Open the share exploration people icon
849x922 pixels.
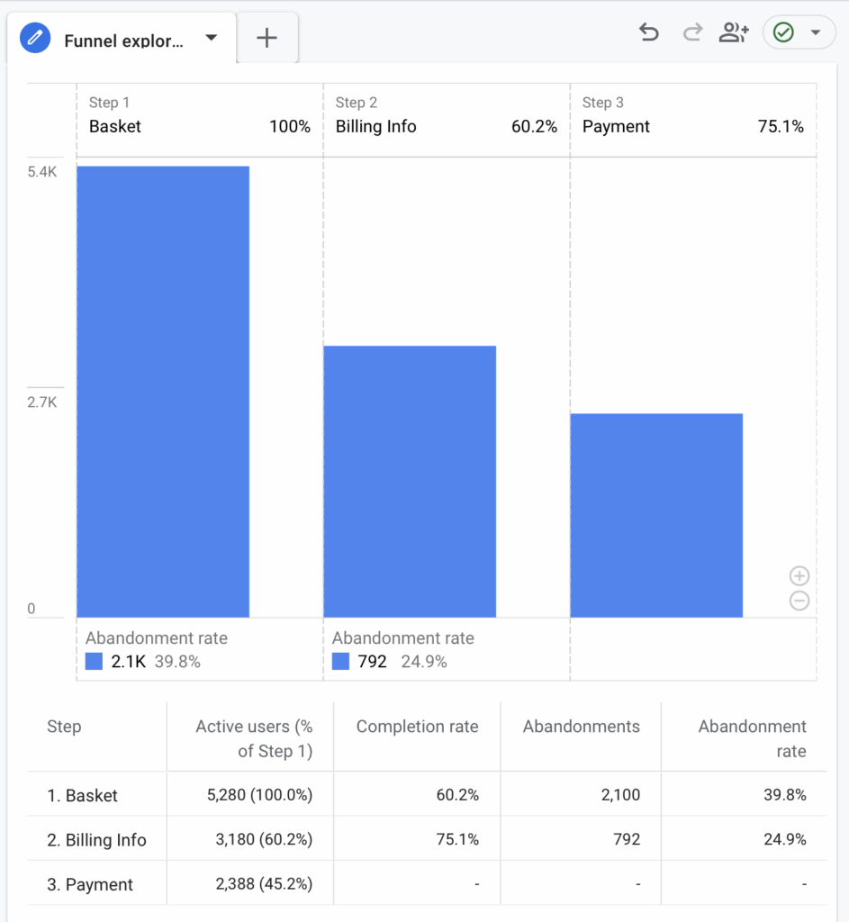[x=734, y=33]
